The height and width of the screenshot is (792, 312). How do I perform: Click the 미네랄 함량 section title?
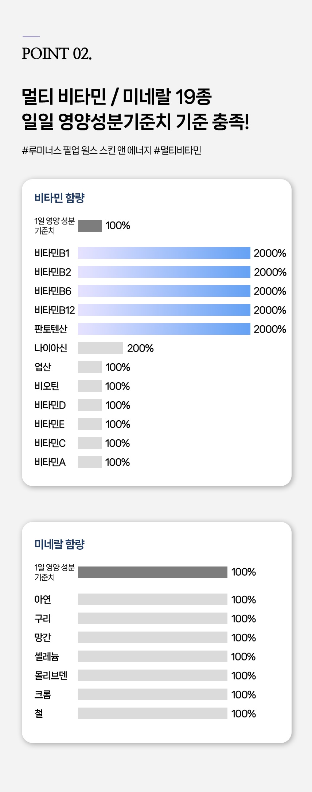tap(59, 545)
